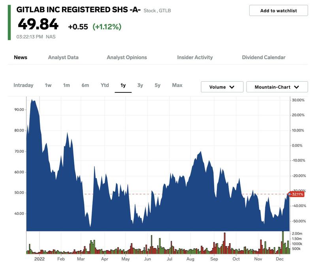Click the 40.00 price axis label

coord(19,214)
